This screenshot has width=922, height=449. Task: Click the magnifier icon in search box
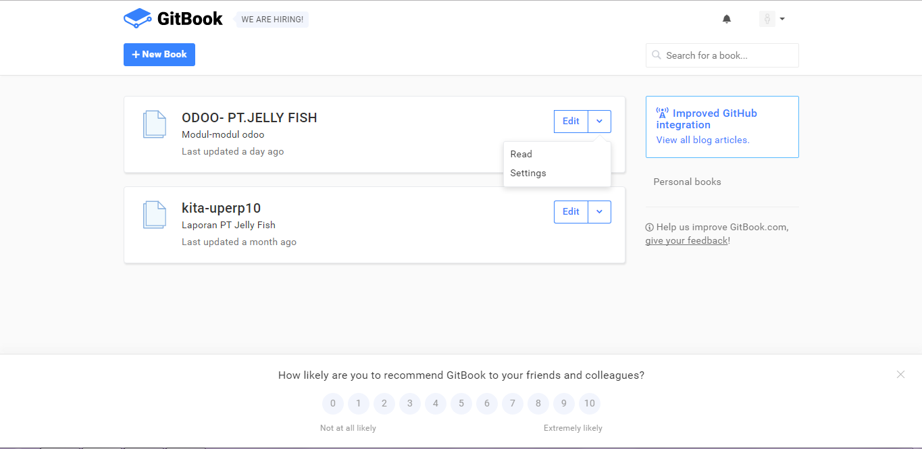point(657,55)
